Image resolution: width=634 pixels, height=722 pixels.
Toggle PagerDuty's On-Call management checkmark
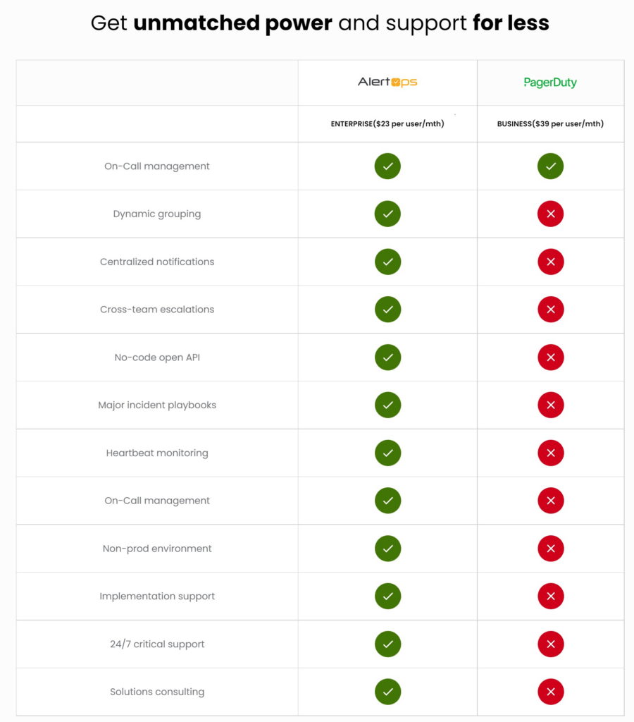point(550,166)
